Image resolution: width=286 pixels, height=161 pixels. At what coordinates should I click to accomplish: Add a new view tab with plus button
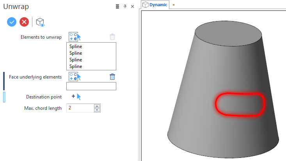coord(174,5)
